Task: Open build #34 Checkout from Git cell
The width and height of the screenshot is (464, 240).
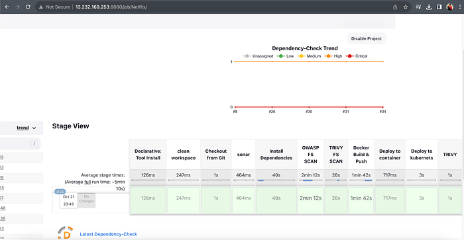Action: tap(216, 200)
